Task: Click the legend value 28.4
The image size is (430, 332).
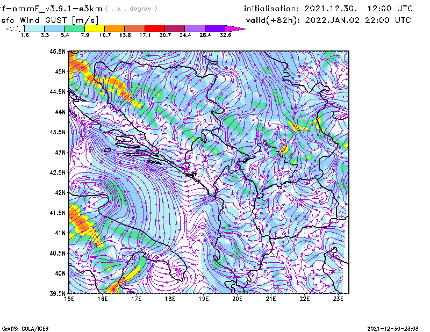Action: click(205, 35)
